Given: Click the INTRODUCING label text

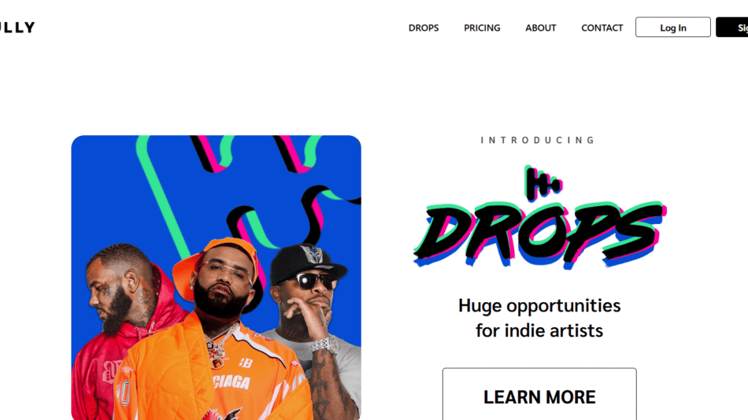Looking at the screenshot, I should [539, 140].
